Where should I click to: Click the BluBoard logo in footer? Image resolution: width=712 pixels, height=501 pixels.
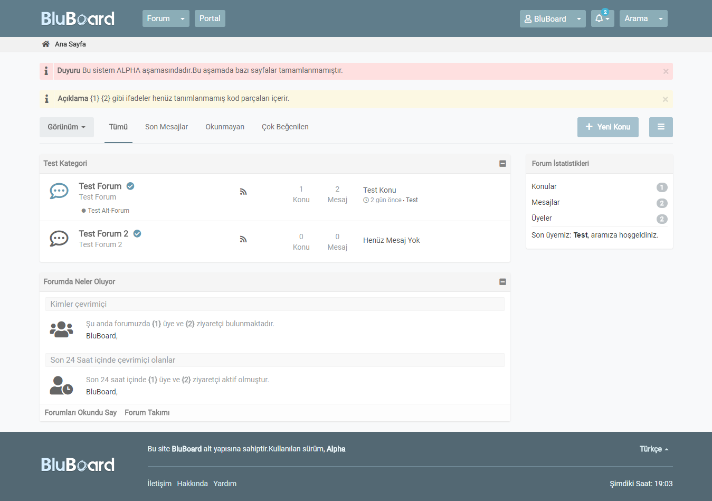pos(78,465)
